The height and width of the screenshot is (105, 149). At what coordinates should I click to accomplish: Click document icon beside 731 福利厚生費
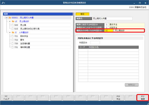12,47
